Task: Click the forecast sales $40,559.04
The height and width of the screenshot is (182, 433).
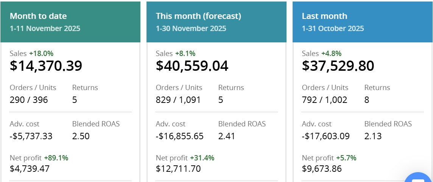Action: click(x=192, y=66)
